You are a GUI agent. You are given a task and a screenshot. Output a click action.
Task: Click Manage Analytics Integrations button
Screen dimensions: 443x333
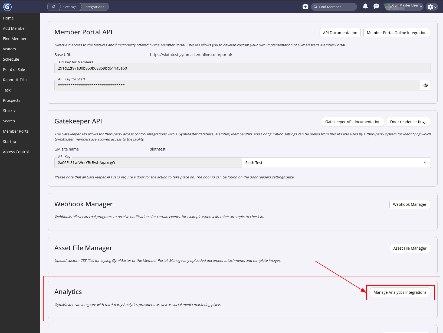click(x=400, y=292)
